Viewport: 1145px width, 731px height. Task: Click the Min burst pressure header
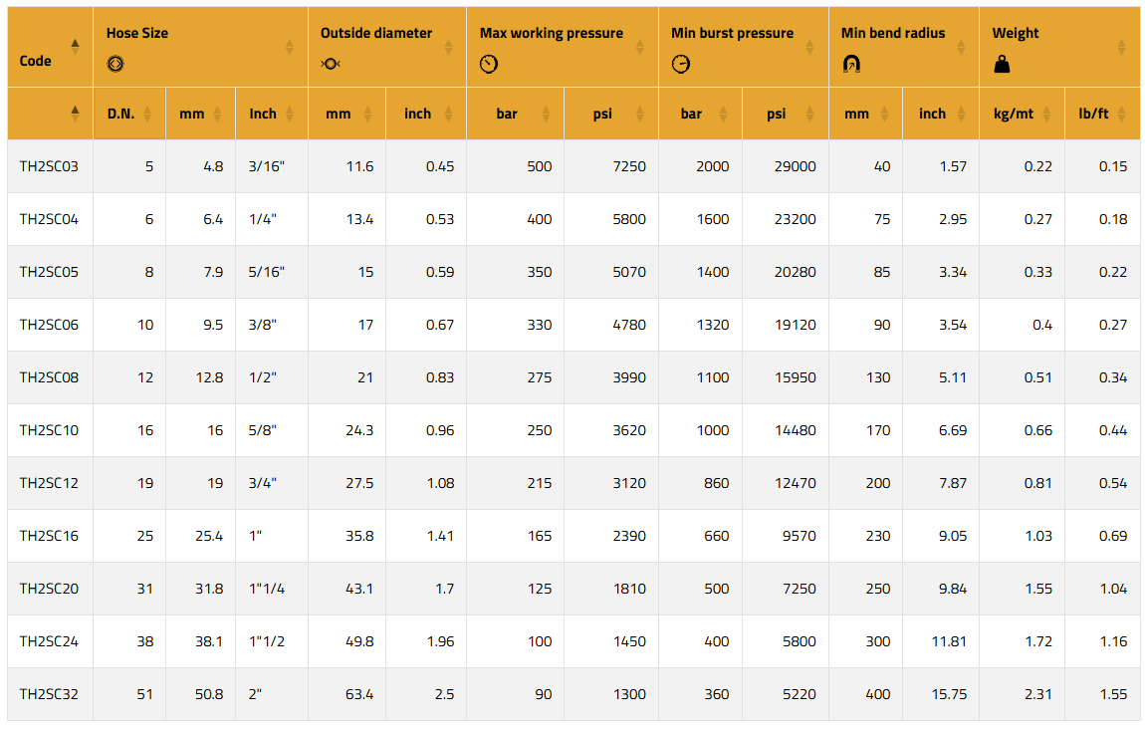pos(732,33)
